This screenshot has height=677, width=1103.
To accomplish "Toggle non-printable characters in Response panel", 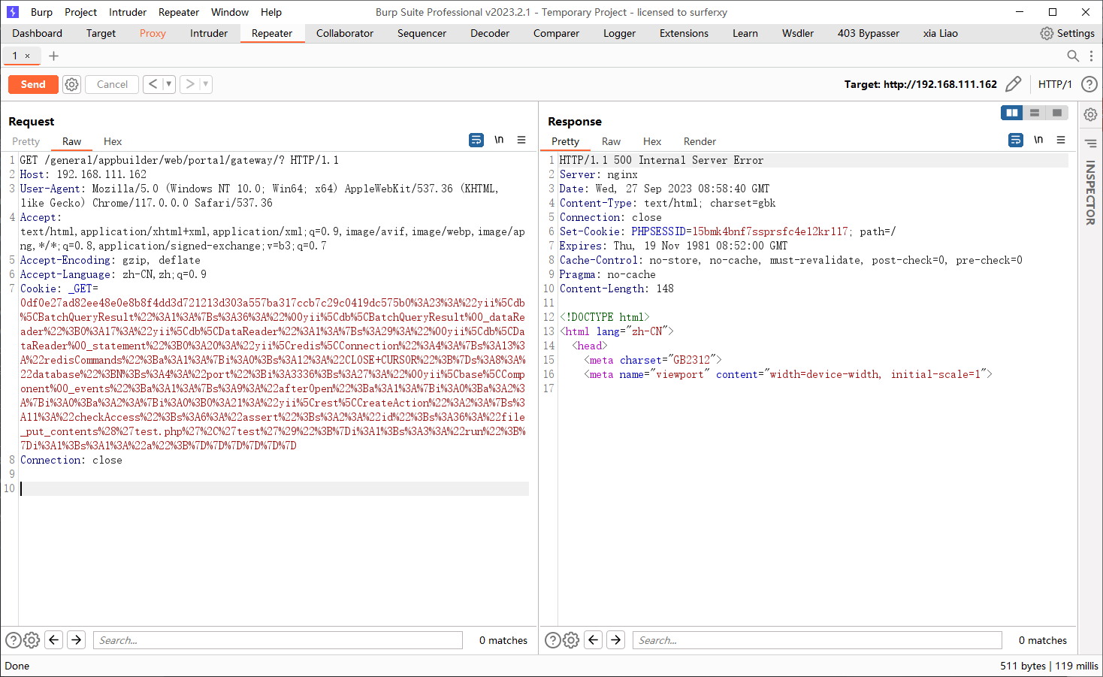I will tap(1038, 140).
